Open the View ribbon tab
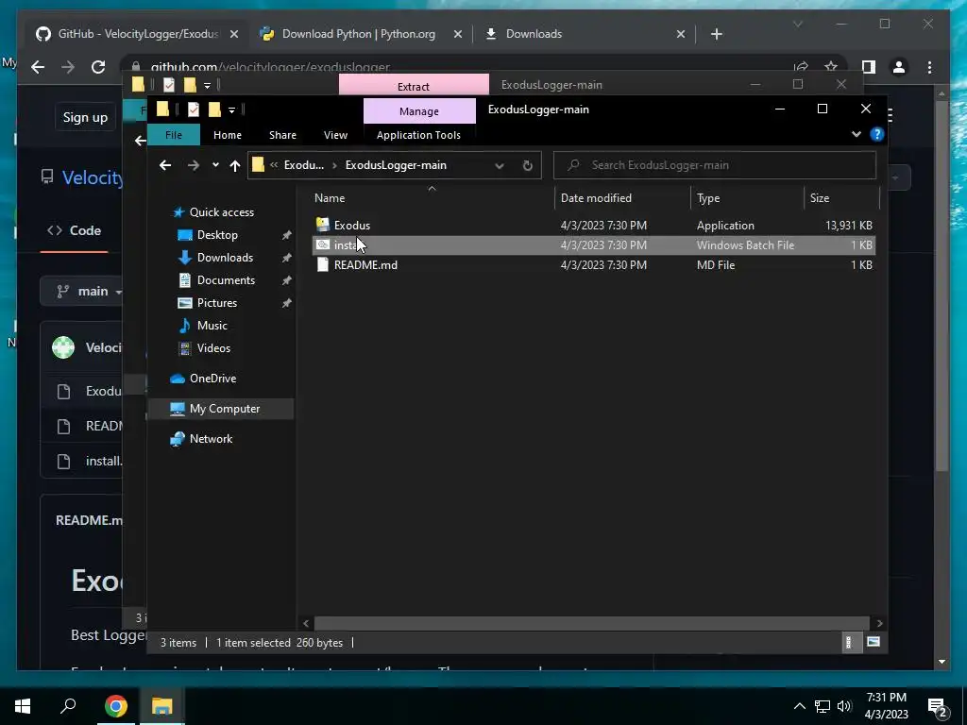This screenshot has height=725, width=967. coord(335,135)
